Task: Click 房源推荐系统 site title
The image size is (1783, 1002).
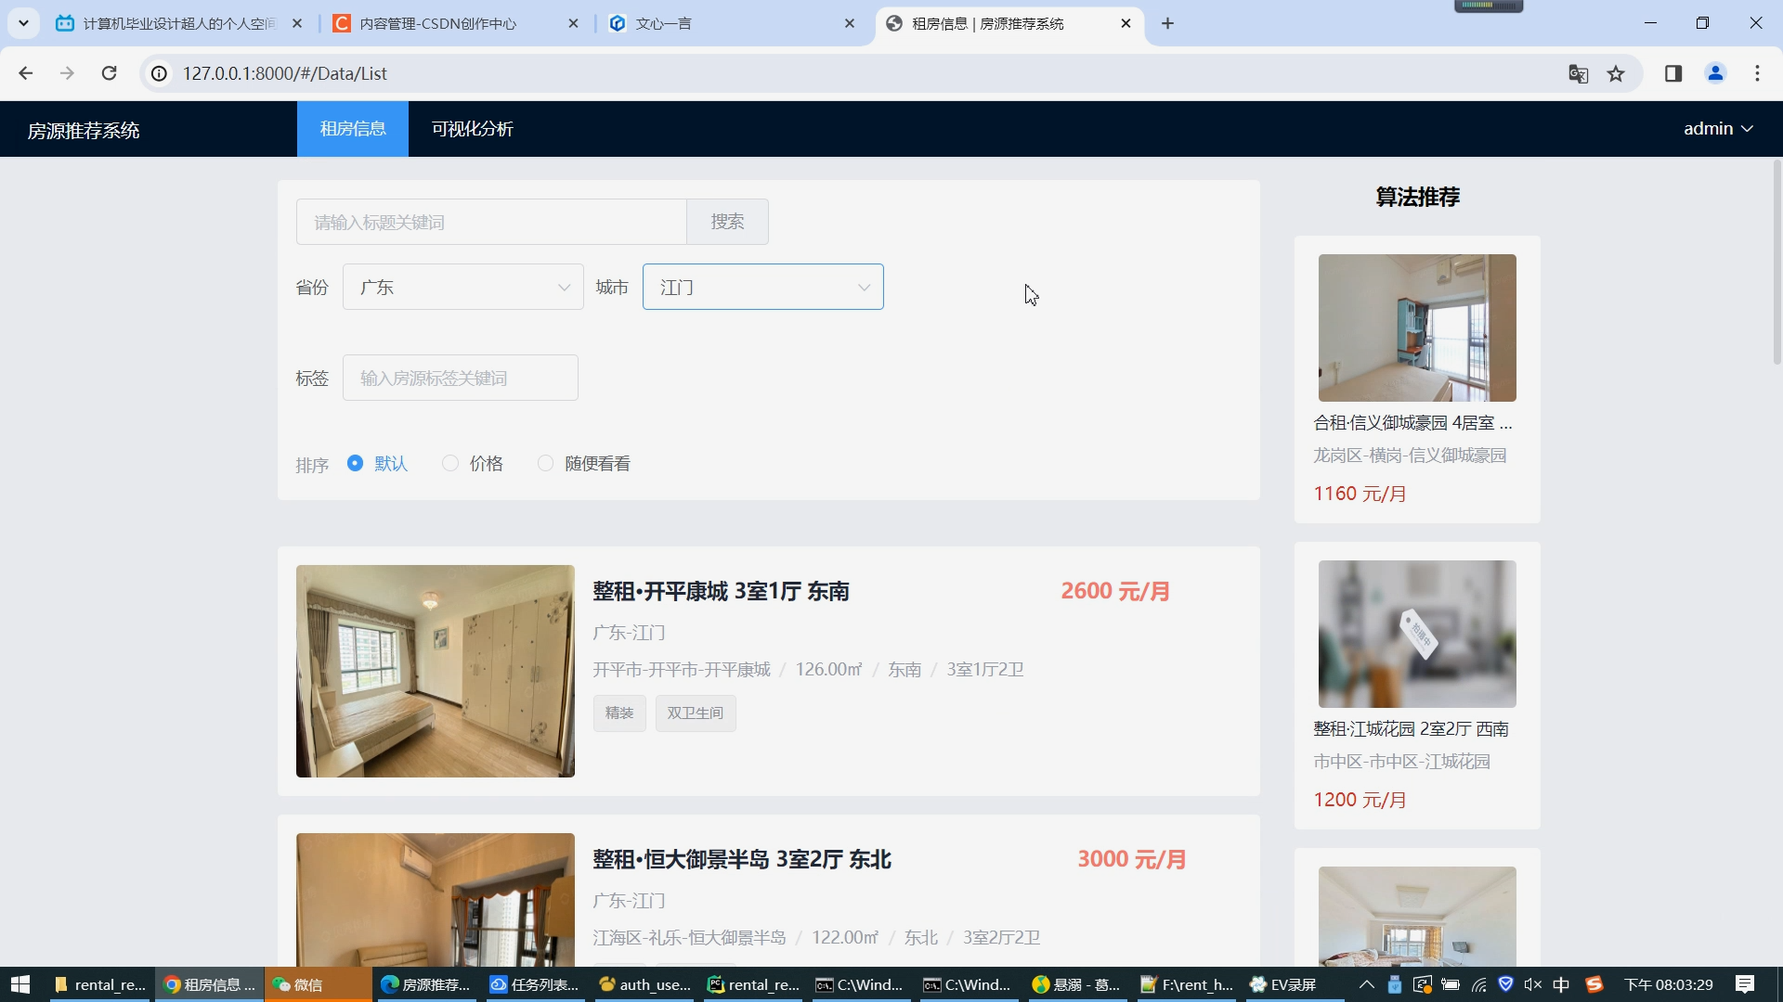Action: tap(84, 131)
